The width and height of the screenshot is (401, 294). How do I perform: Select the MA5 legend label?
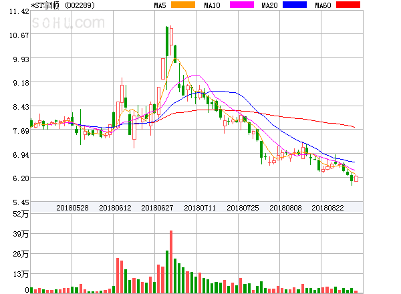[160, 5]
